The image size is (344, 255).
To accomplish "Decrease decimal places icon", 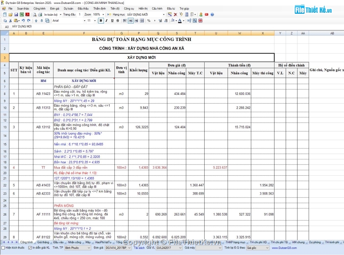I will click(166, 21).
